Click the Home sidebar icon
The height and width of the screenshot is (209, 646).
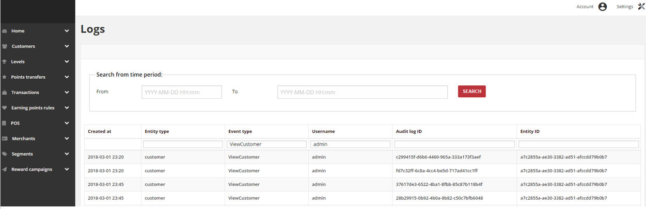pyautogui.click(x=5, y=31)
